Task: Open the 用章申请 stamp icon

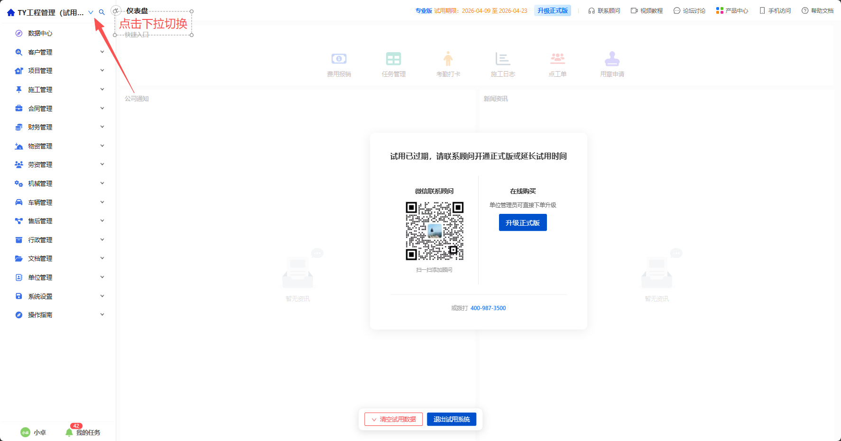Action: coord(612,59)
